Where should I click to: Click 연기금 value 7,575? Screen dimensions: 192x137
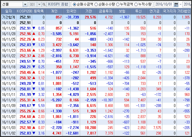click(x=157, y=128)
